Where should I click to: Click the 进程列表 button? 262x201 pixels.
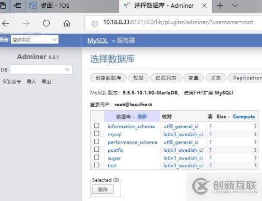click(166, 78)
